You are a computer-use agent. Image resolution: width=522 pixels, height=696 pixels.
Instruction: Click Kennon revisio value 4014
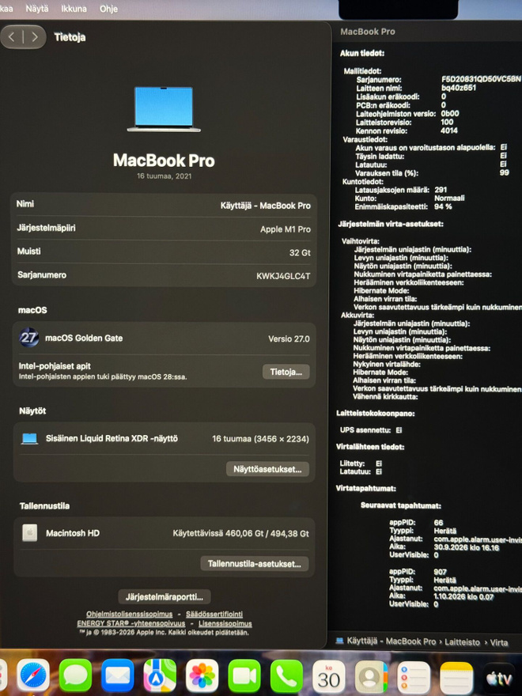[x=448, y=130]
